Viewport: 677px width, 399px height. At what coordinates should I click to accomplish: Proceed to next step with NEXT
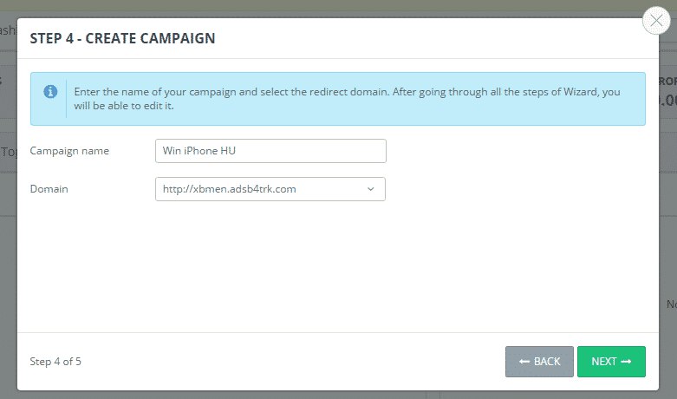(611, 362)
